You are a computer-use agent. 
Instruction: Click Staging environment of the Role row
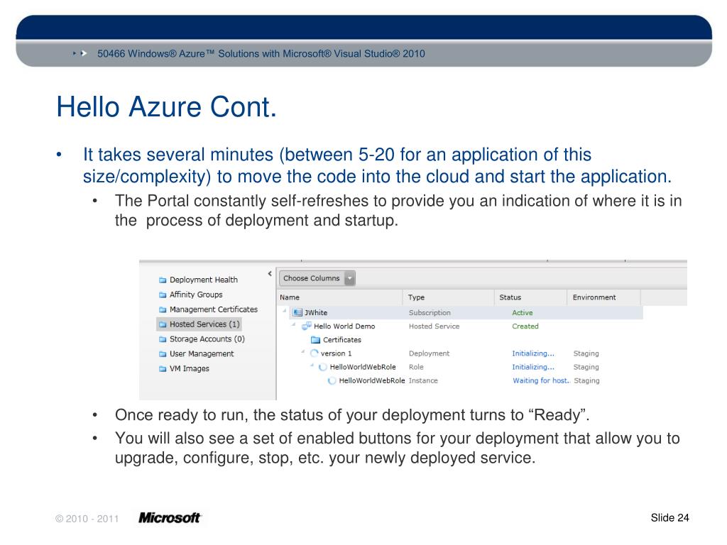(x=586, y=367)
